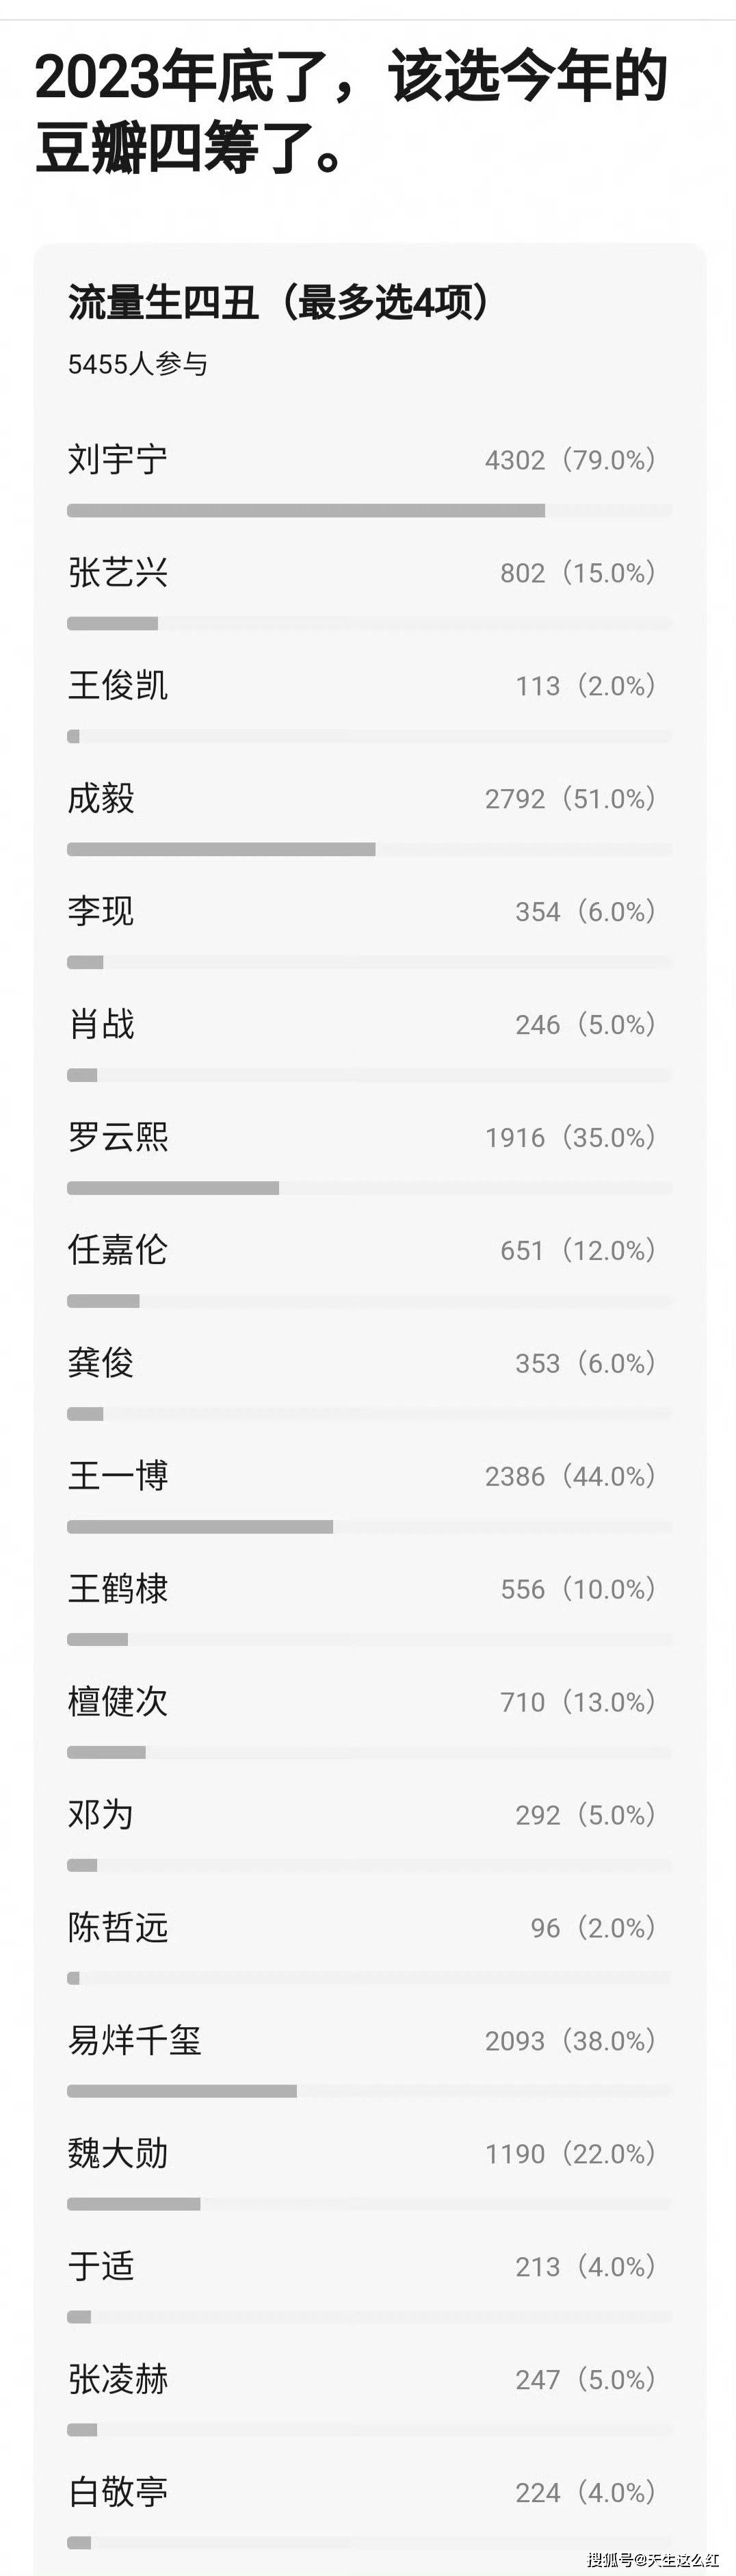Choose 檀健次 in the poll
The image size is (736, 2576).
click(118, 1702)
